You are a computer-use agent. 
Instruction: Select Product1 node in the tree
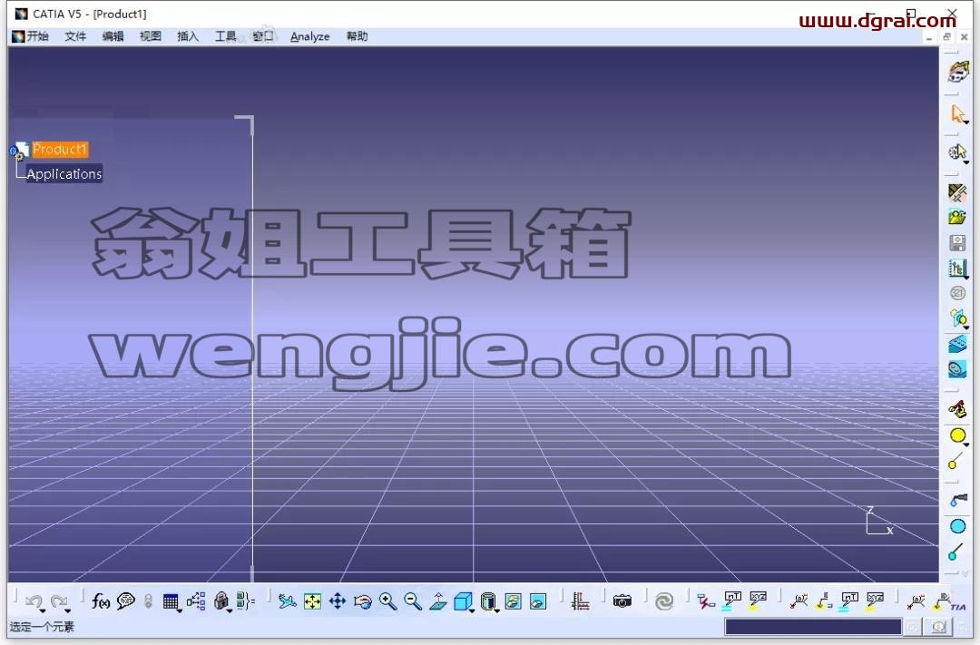point(59,150)
